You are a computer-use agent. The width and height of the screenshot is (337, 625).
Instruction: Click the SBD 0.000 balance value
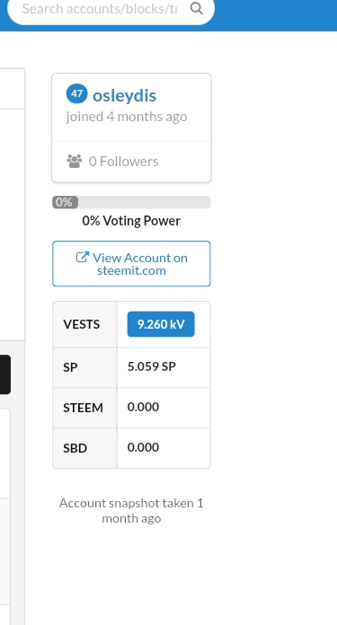tap(143, 447)
